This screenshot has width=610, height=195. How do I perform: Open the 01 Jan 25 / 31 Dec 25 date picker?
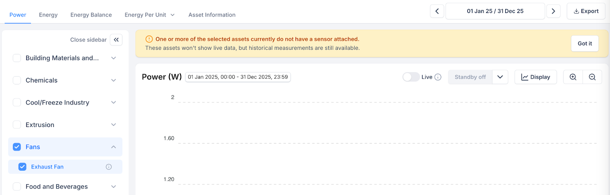495,11
